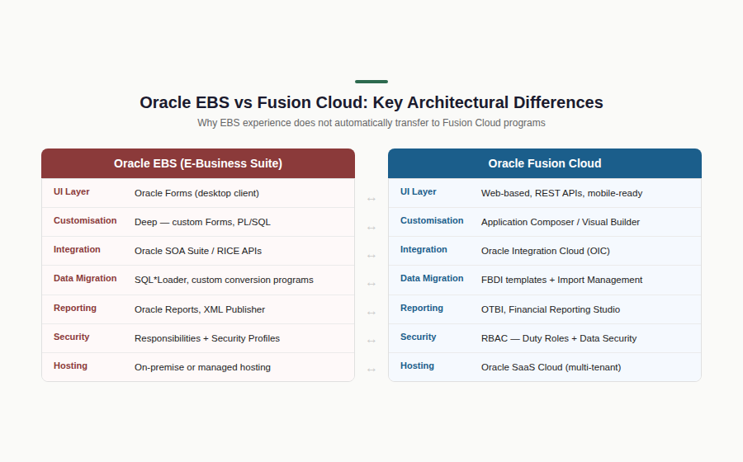Select the 'Oracle Fusion Cloud' header
The image size is (743, 462).
click(x=545, y=163)
